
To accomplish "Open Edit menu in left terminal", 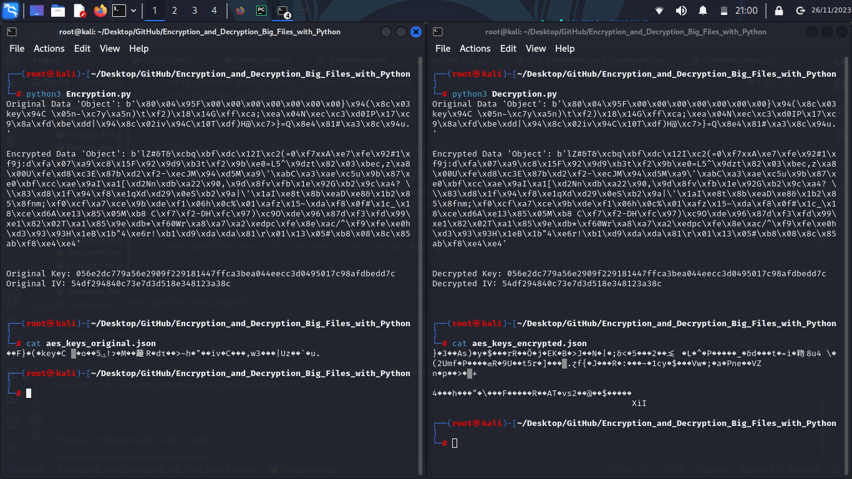I will [x=82, y=48].
